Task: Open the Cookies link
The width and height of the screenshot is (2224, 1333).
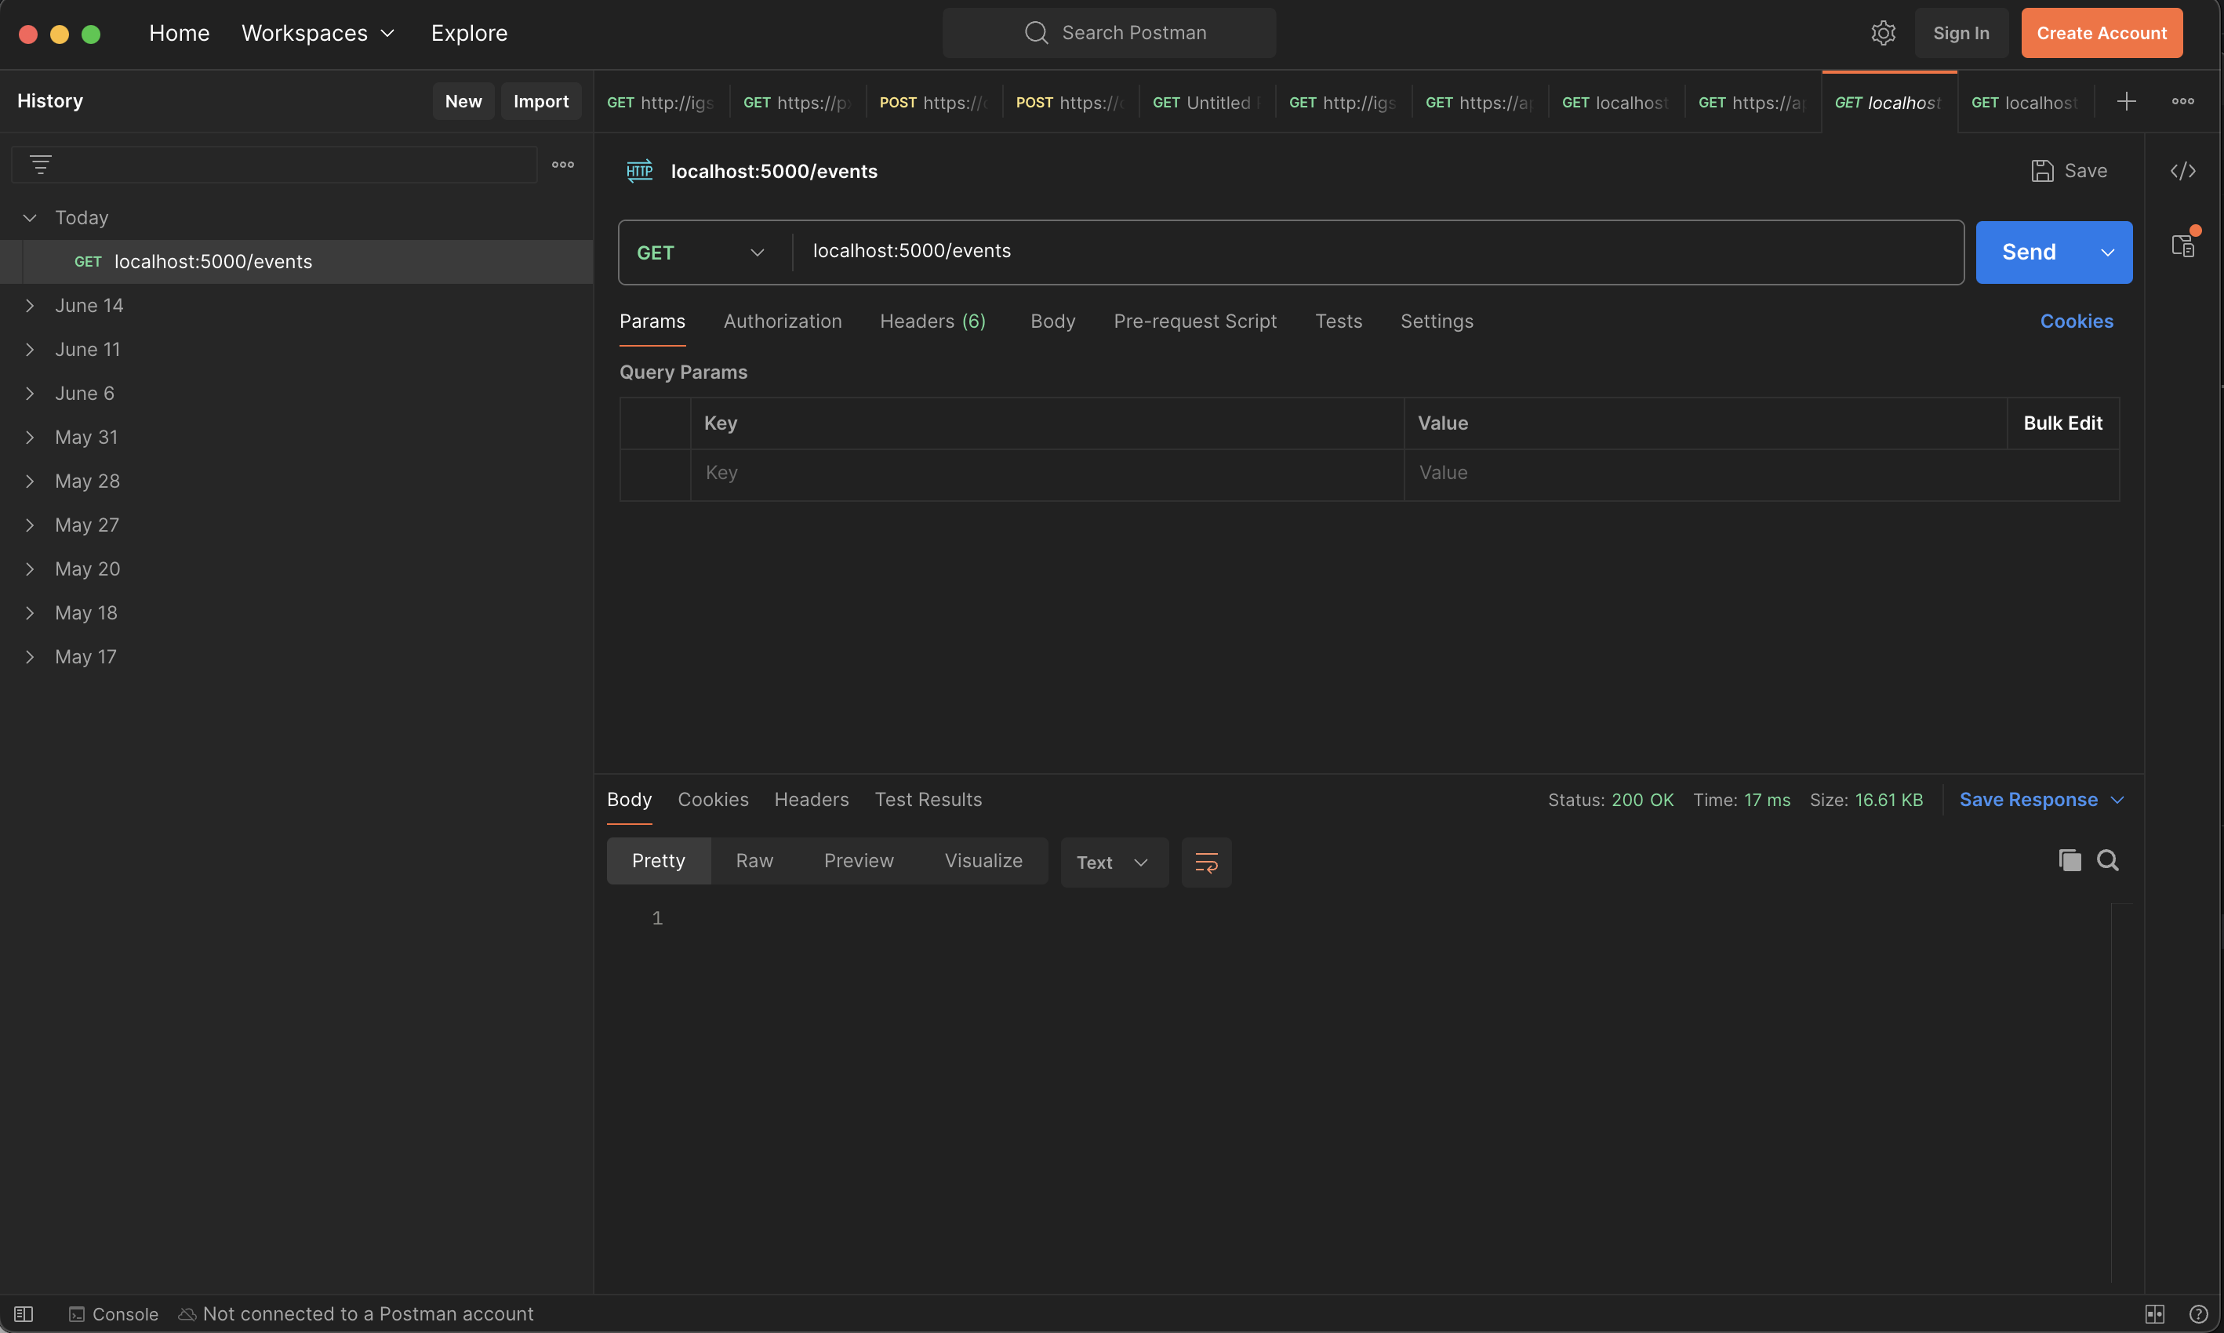Action: point(2076,321)
